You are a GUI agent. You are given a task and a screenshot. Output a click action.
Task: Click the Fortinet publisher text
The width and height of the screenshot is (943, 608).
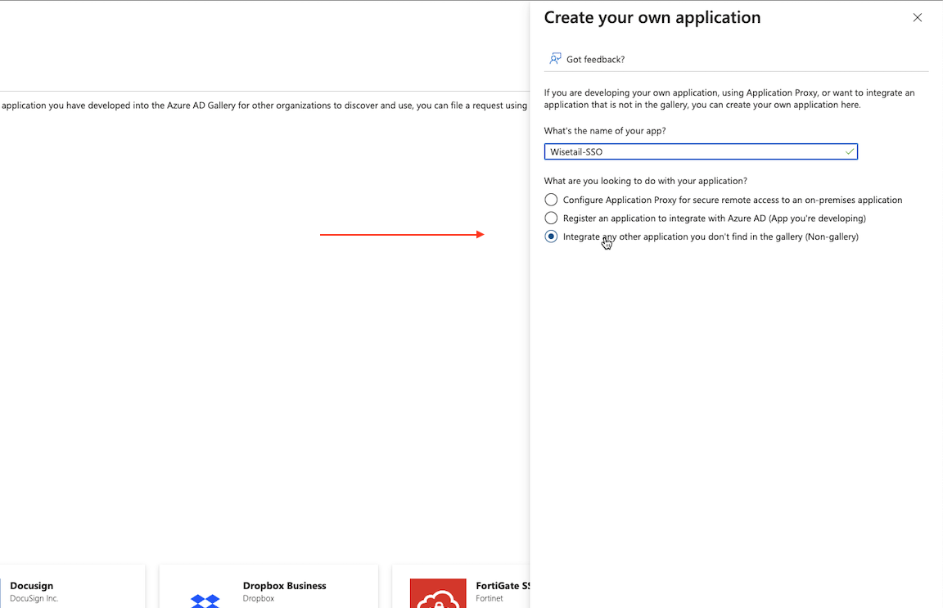pyautogui.click(x=490, y=598)
